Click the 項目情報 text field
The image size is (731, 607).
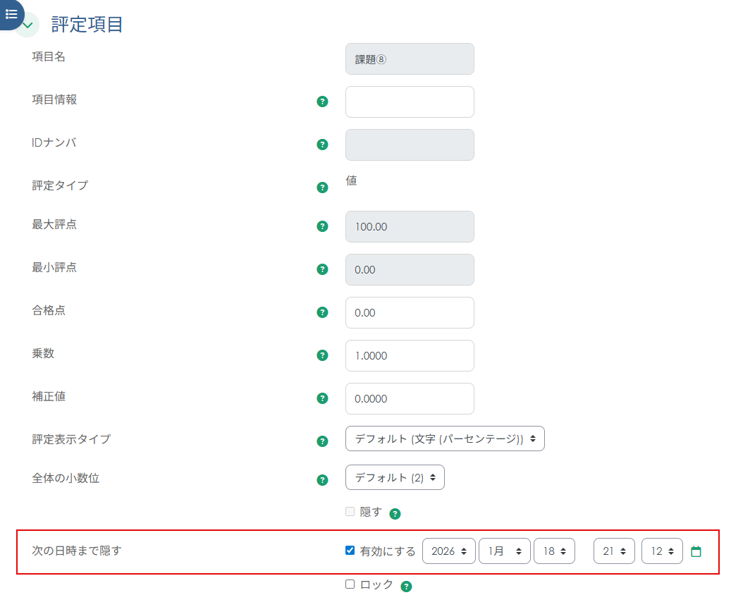(410, 102)
